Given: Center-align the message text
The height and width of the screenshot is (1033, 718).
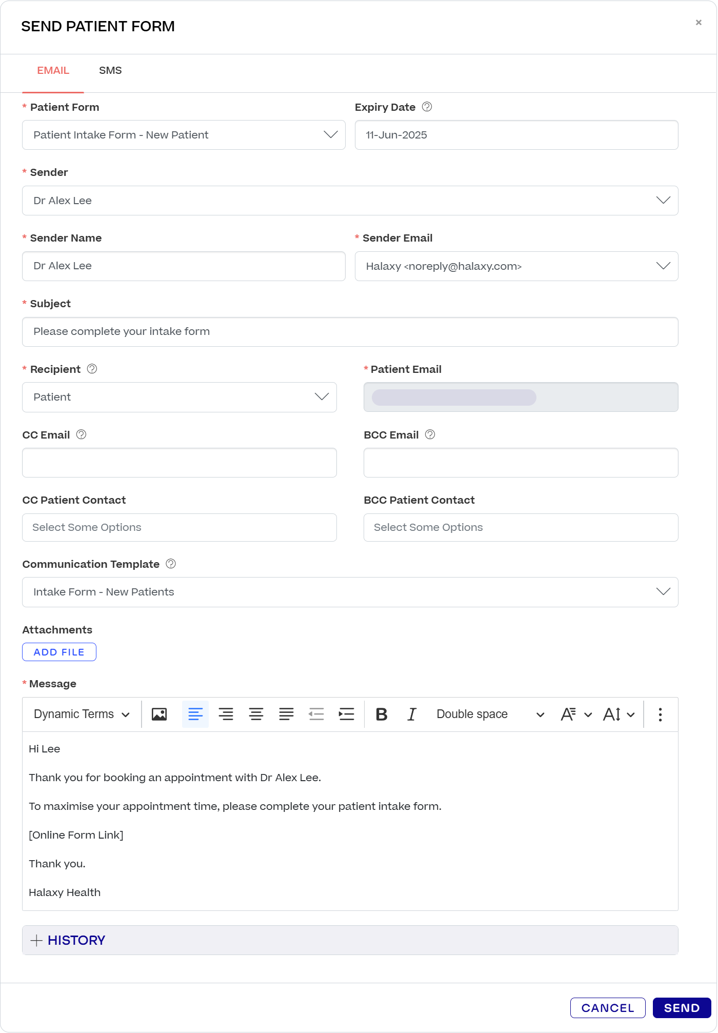Looking at the screenshot, I should (x=256, y=714).
